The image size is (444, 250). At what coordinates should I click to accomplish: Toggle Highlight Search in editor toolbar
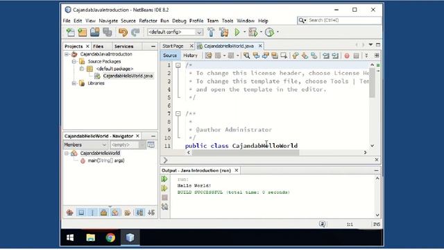pos(275,56)
